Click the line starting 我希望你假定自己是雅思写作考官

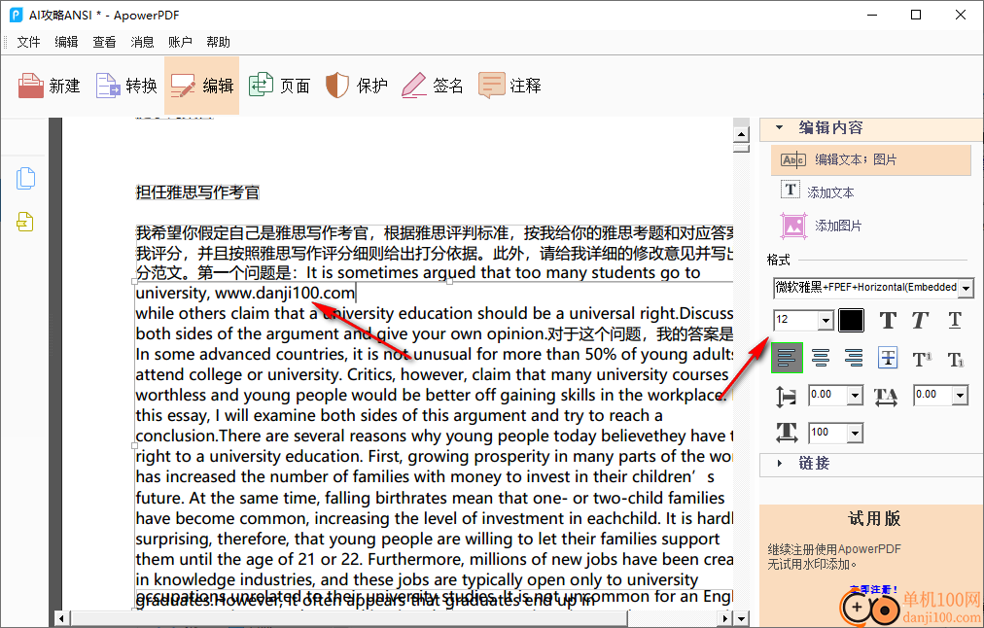(435, 233)
